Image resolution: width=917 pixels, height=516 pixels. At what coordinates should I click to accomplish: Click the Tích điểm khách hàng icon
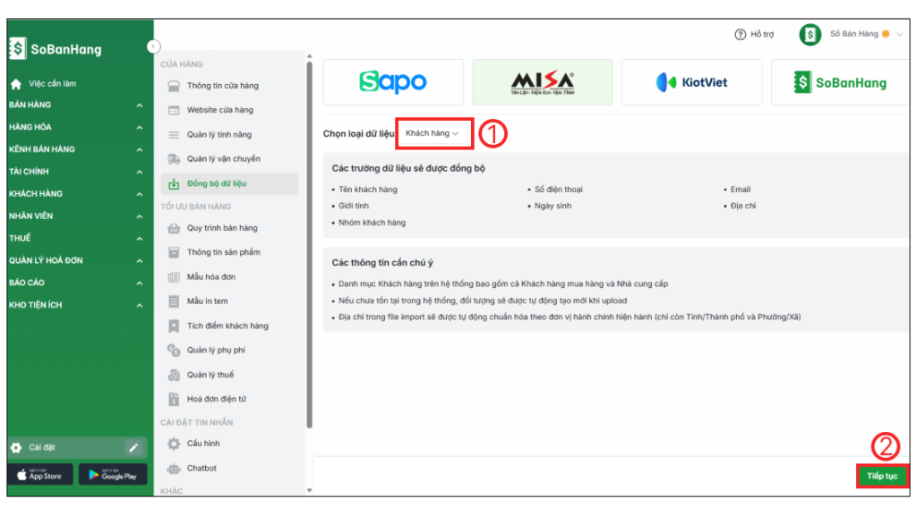coord(174,326)
